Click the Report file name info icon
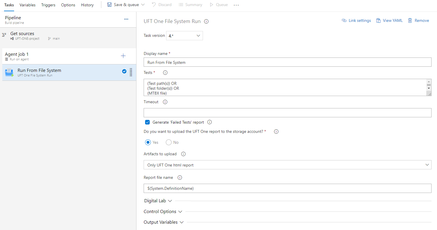The image size is (437, 230). coord(180,178)
